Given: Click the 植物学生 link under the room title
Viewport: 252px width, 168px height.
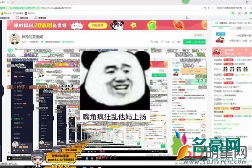Looking at the screenshot, I should point(68,42).
